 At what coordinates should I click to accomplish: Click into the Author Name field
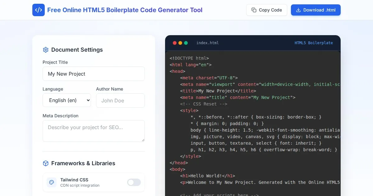pos(120,100)
